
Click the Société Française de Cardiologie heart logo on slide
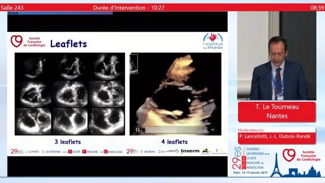click(x=17, y=41)
